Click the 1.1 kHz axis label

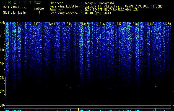[2, 36]
